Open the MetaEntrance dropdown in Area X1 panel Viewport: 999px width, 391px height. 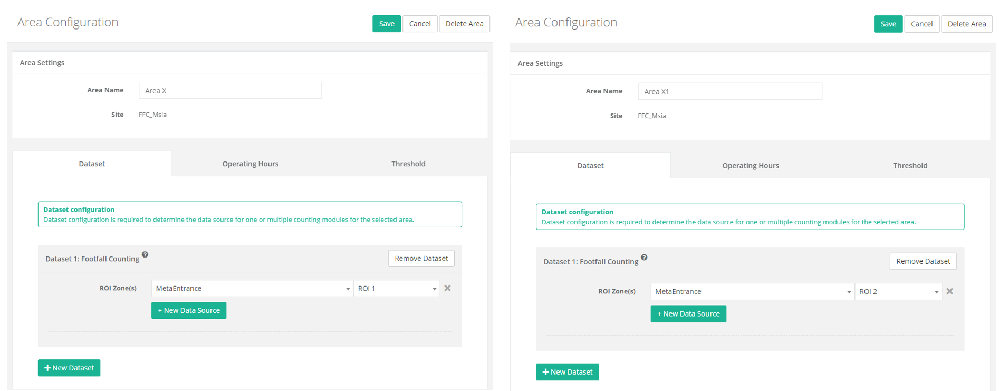752,291
